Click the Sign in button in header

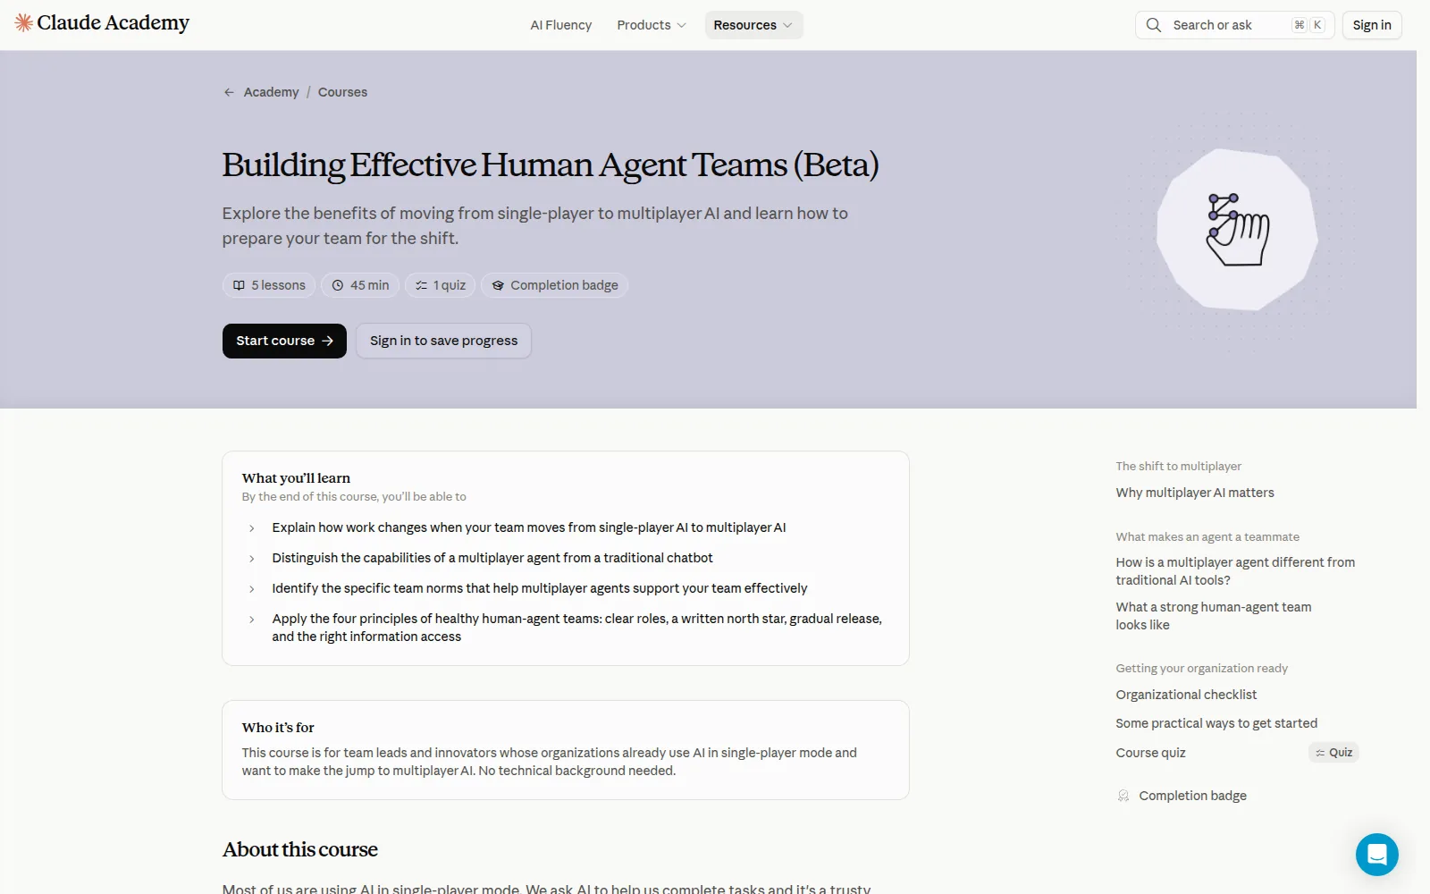click(x=1372, y=25)
